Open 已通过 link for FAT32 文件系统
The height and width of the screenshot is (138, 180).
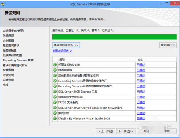[x=141, y=102]
